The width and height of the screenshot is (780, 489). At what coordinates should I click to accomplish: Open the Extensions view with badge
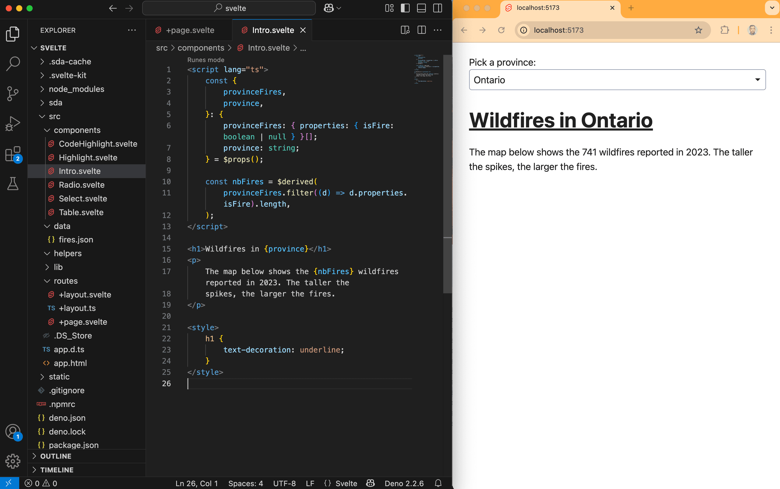(x=13, y=154)
